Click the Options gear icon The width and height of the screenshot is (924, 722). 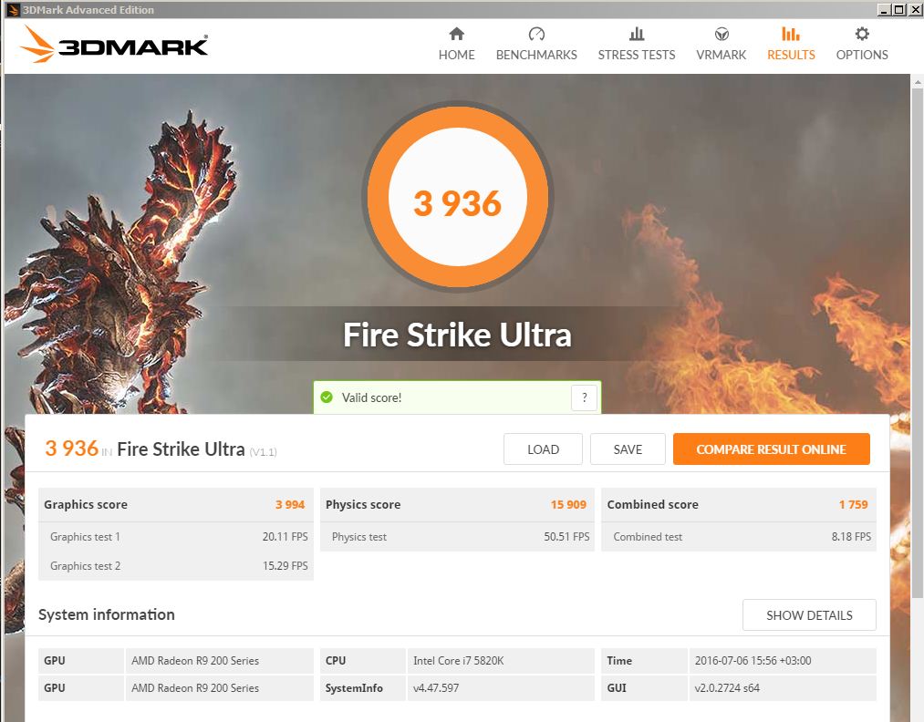(x=862, y=34)
